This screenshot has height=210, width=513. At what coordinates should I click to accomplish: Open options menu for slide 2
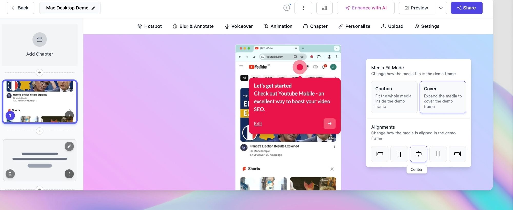[x=69, y=174]
